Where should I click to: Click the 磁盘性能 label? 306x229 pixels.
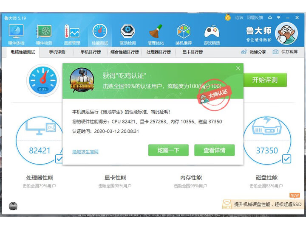266,178
